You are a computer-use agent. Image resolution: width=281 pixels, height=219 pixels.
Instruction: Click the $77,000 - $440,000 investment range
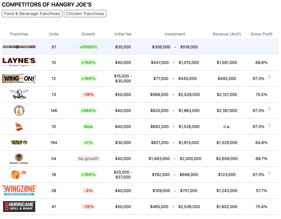coord(175,78)
